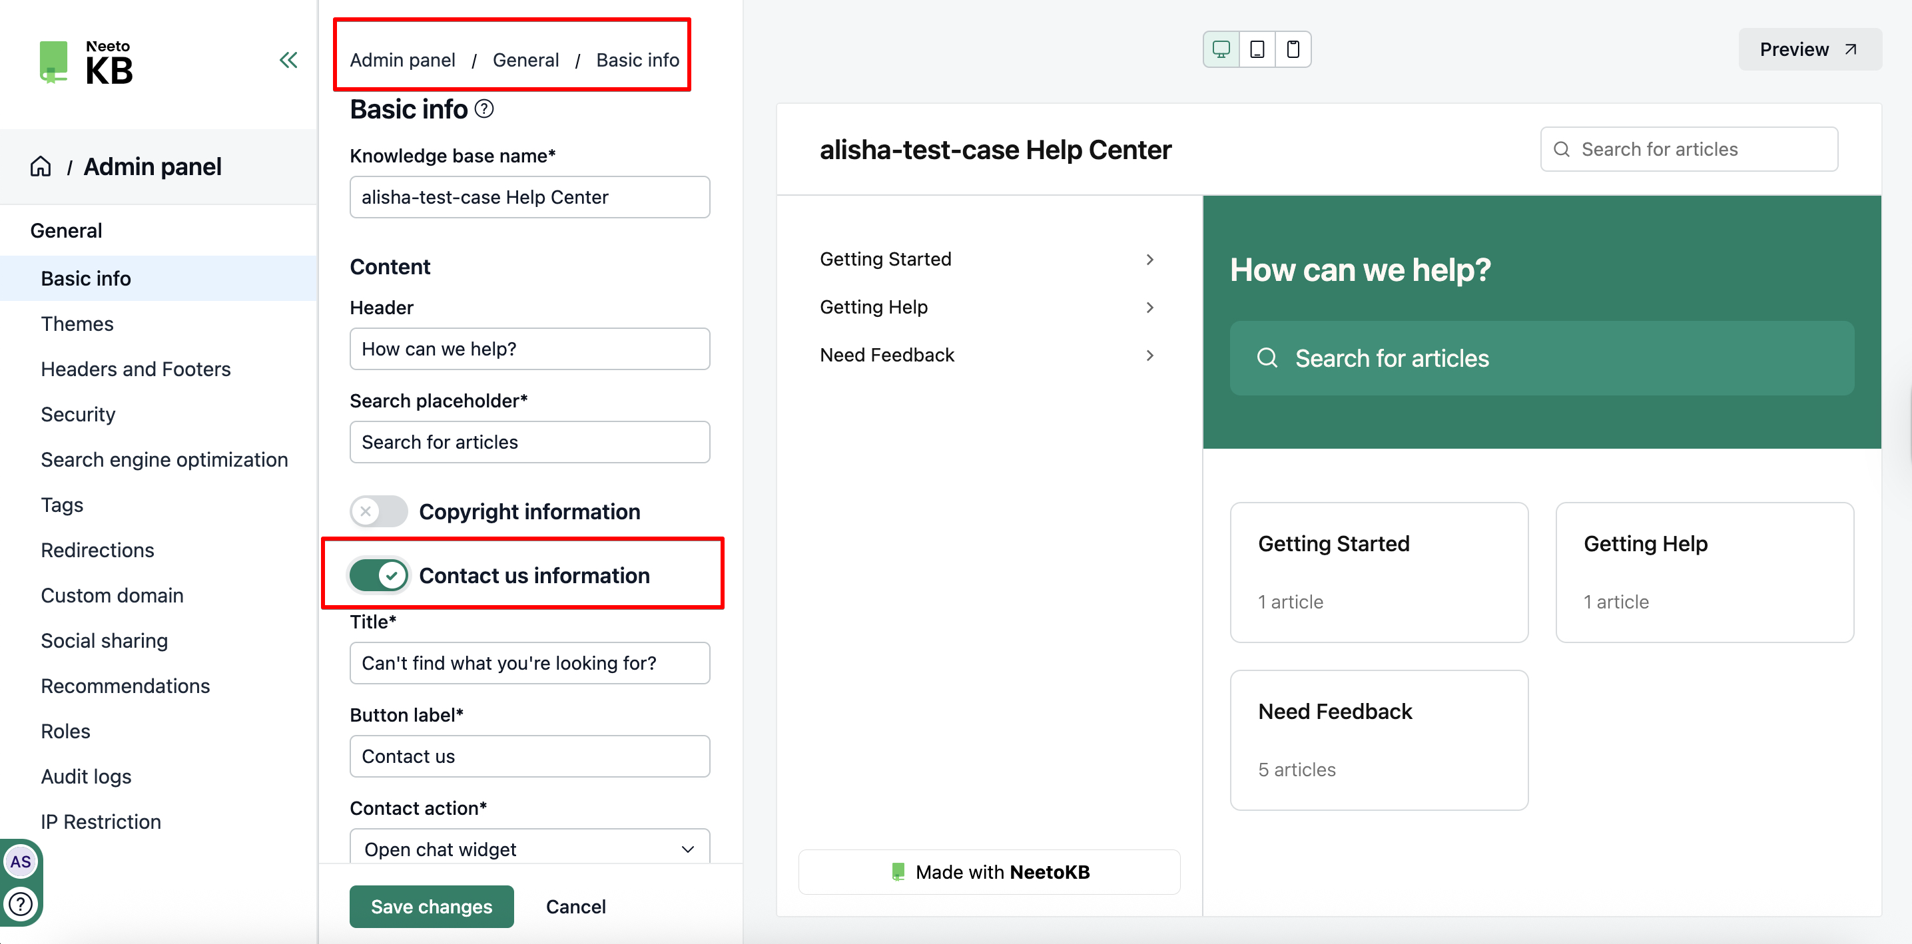Open the Need Feedback card
The height and width of the screenshot is (944, 1912).
1379,740
